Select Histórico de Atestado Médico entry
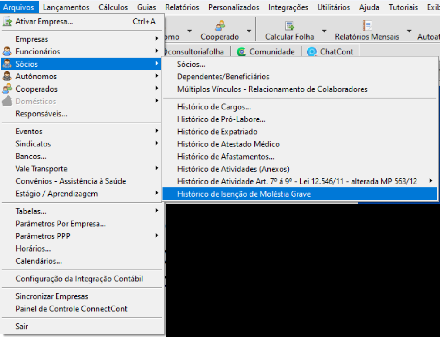The image size is (440, 337). coord(300,144)
